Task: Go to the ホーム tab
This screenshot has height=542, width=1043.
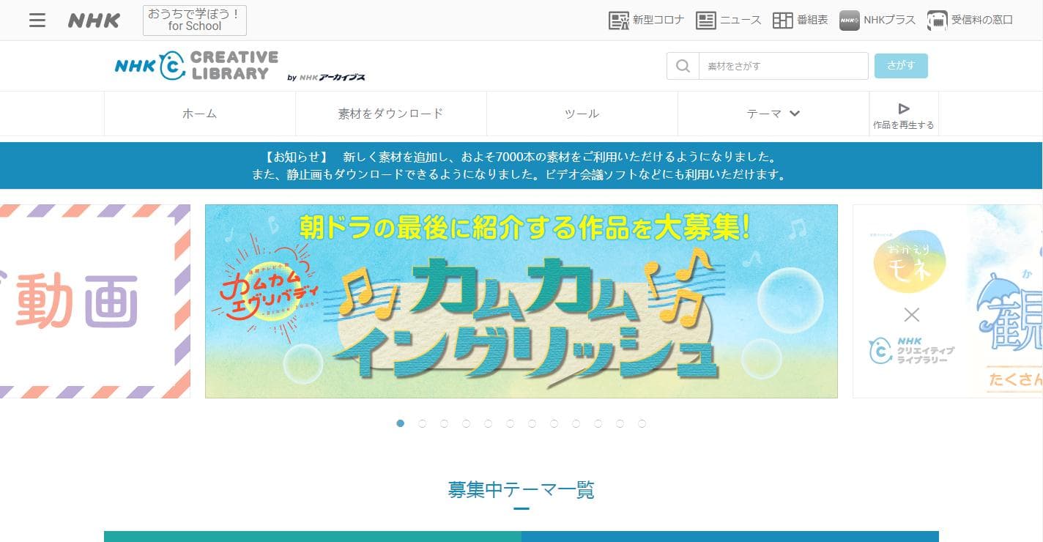Action: click(200, 114)
